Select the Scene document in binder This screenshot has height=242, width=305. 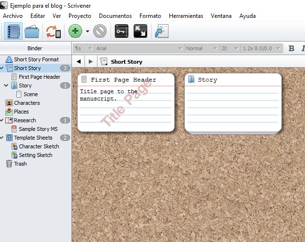pos(31,94)
